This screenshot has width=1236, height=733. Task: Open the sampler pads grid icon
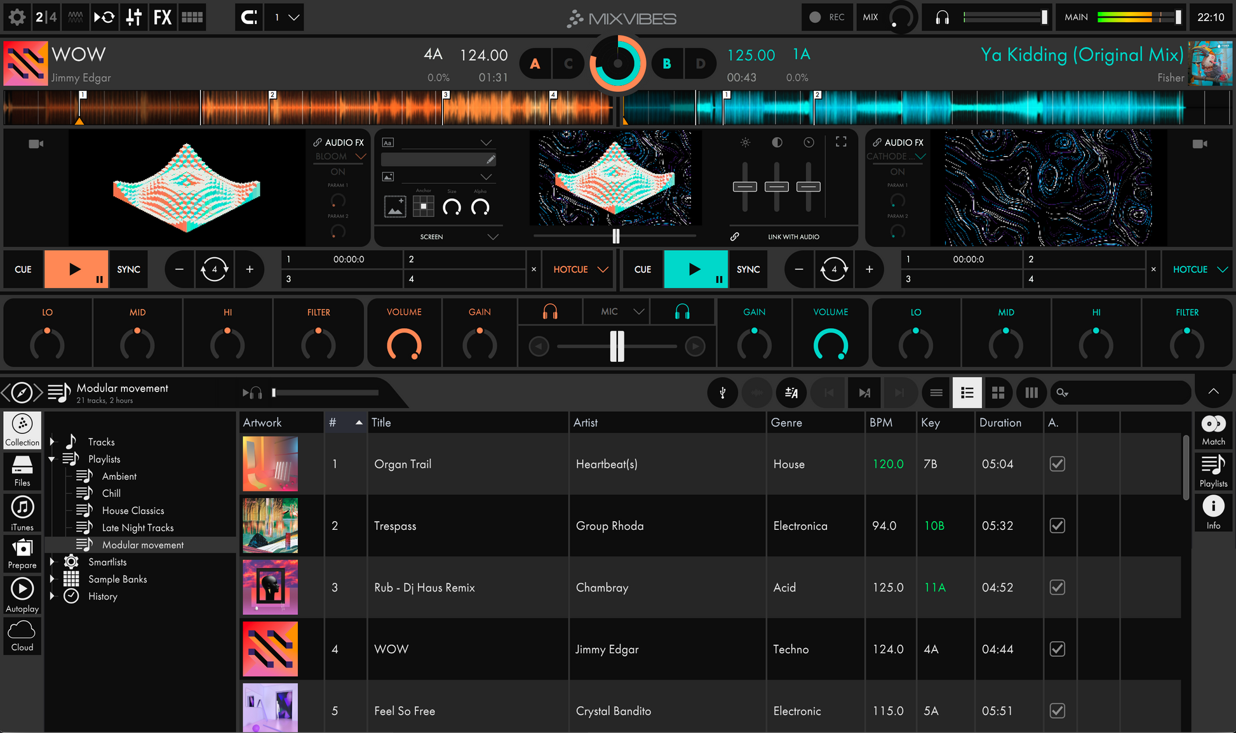point(192,17)
